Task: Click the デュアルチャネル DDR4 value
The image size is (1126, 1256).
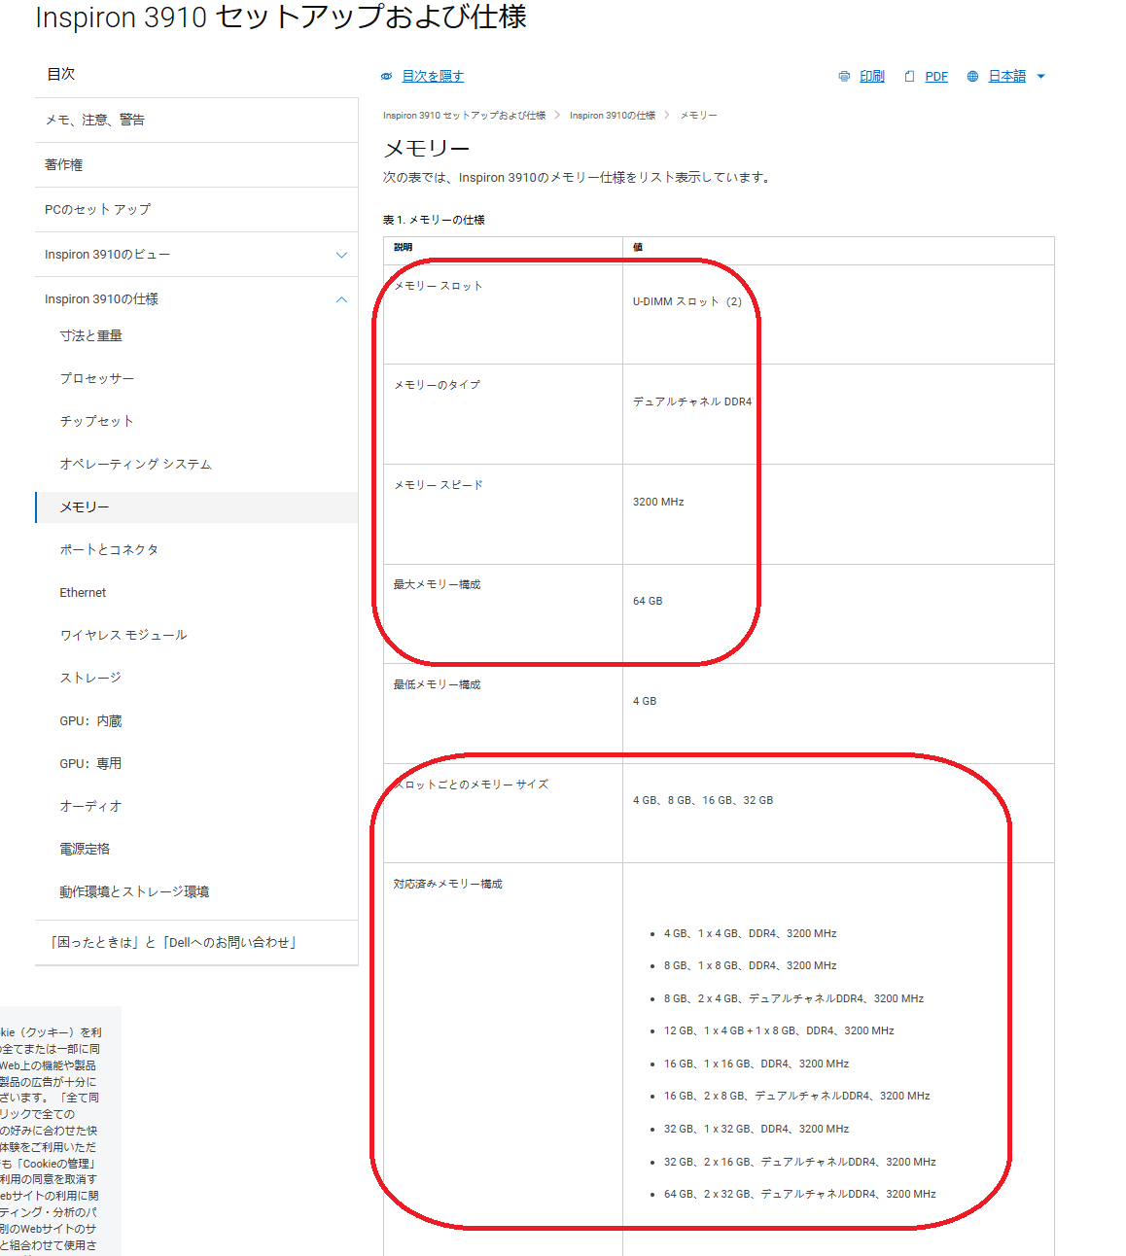Action: (692, 401)
